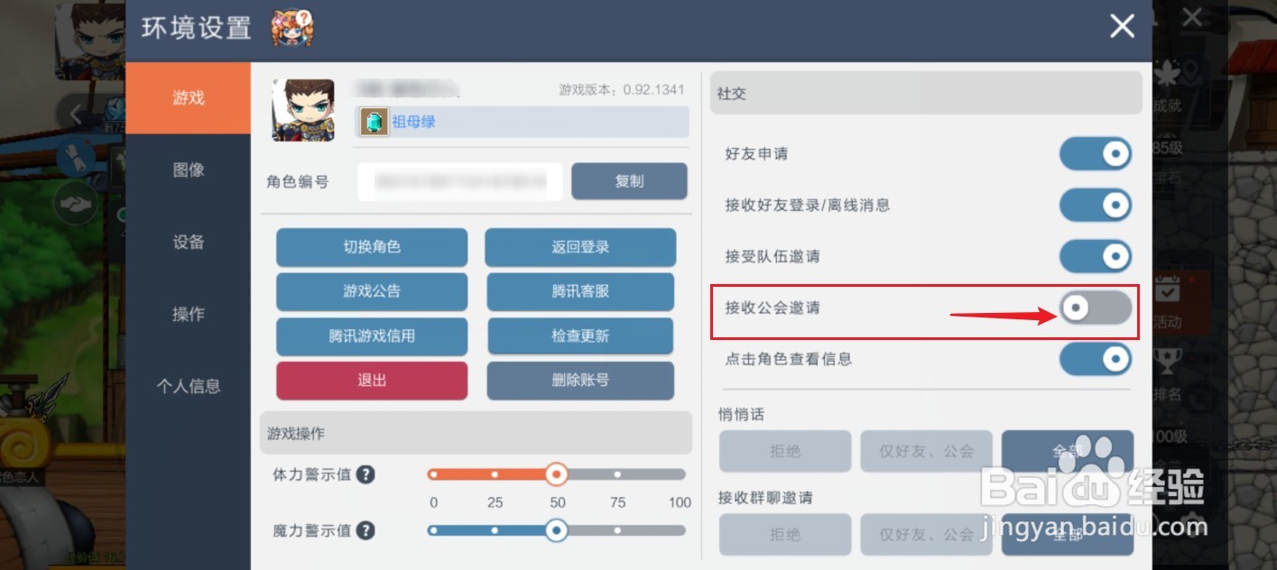The width and height of the screenshot is (1277, 570).
Task: Open the 操作 settings tab
Action: pos(187,314)
